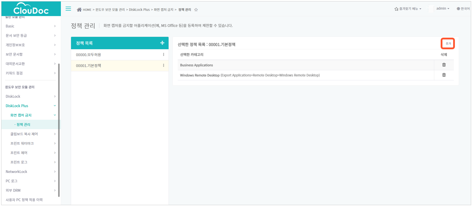The height and width of the screenshot is (206, 472).
Task: Open 사용자 PC 정책 적용 이력
Action: point(24,200)
